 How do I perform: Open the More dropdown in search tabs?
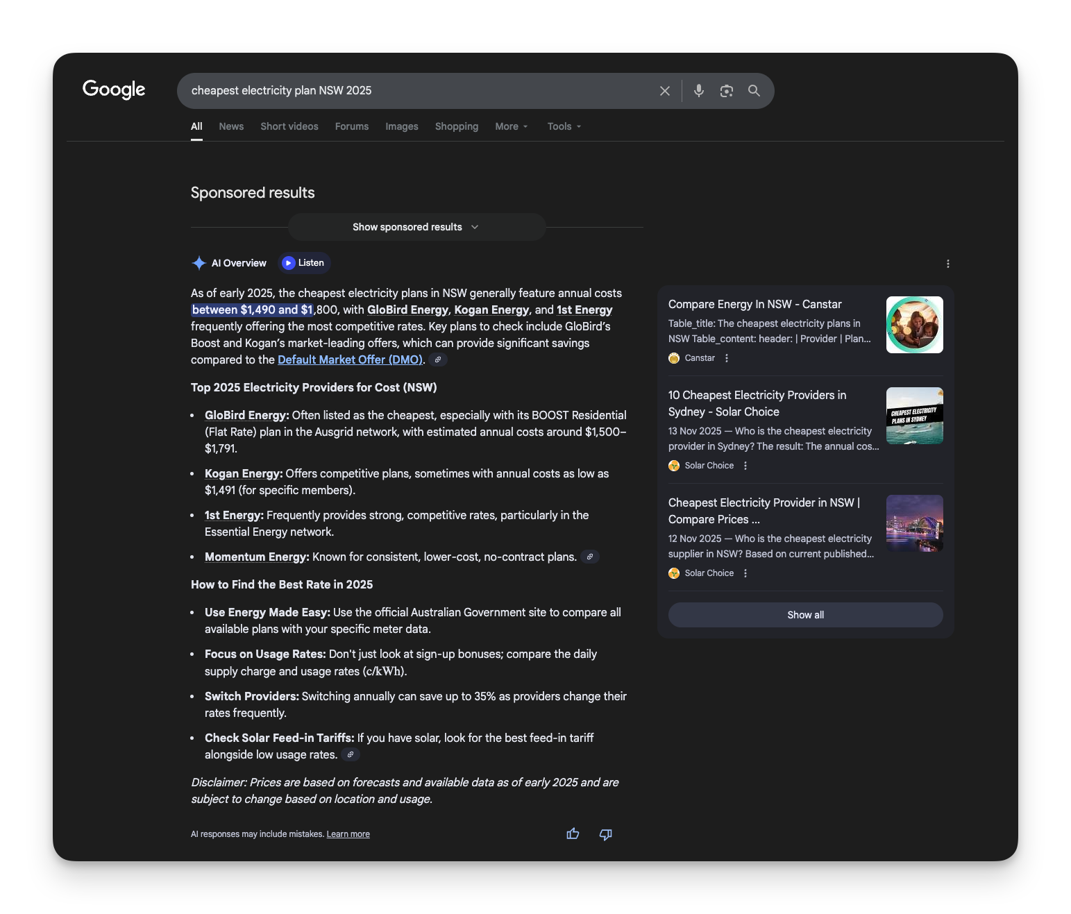(512, 126)
